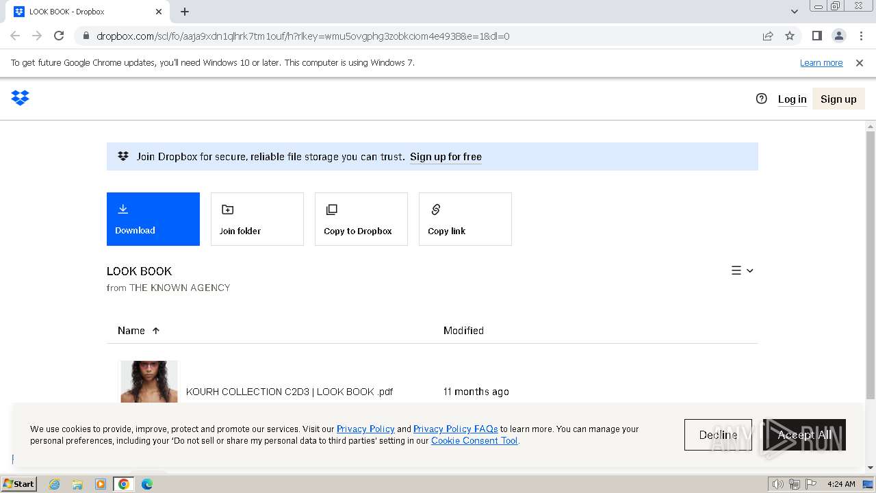Open media player from taskbar

pos(101,484)
